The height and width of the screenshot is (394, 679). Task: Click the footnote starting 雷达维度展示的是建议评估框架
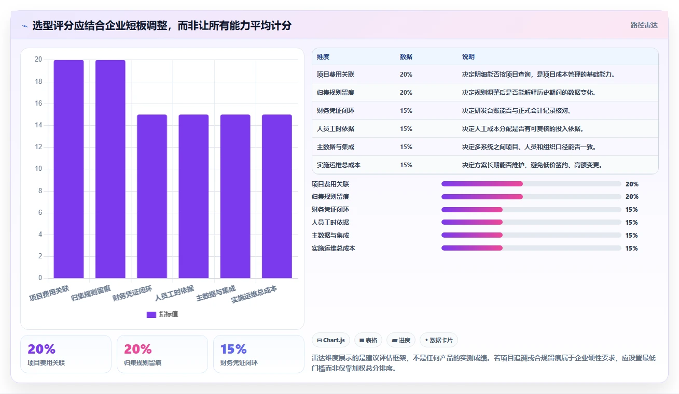click(x=483, y=363)
